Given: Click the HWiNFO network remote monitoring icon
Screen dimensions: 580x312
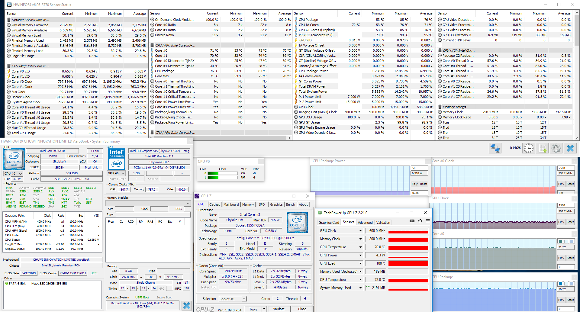Looking at the screenshot, I should (x=495, y=148).
